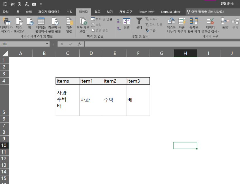
Task: Switch to the Power Pivot tab
Action: coord(146,12)
